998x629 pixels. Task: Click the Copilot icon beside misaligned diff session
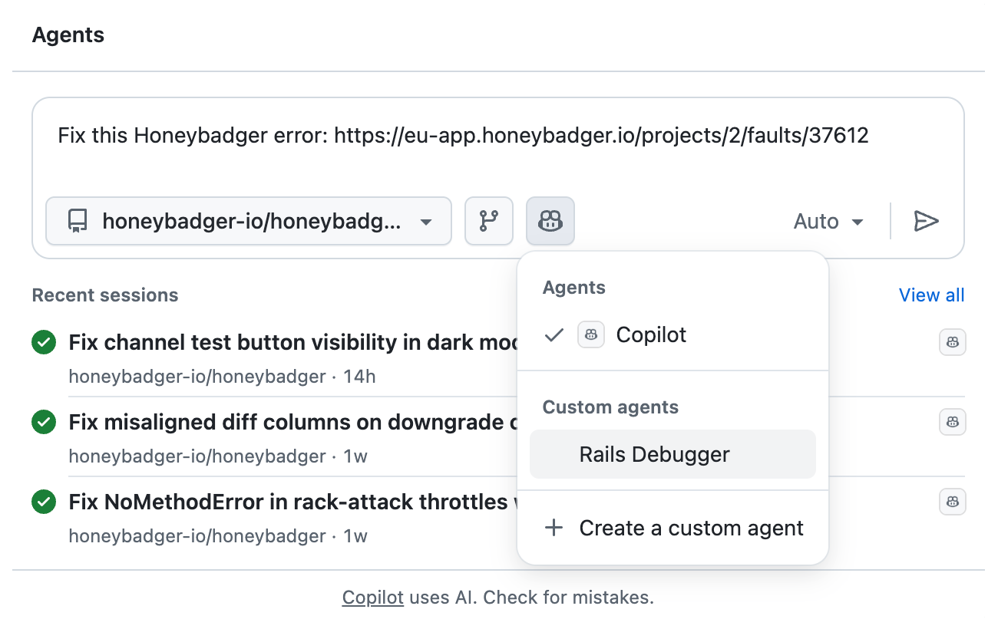click(x=952, y=422)
